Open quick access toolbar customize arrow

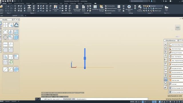coord(22,1)
